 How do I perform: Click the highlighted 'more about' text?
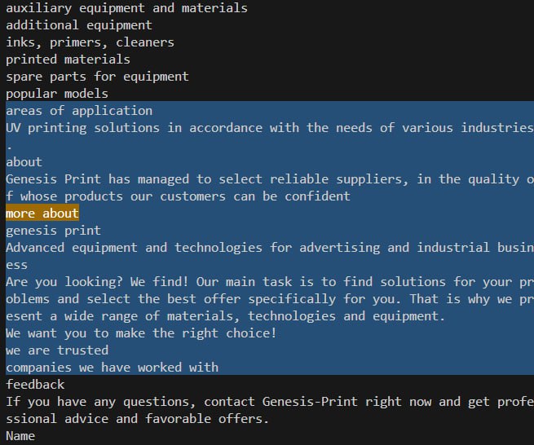point(42,214)
